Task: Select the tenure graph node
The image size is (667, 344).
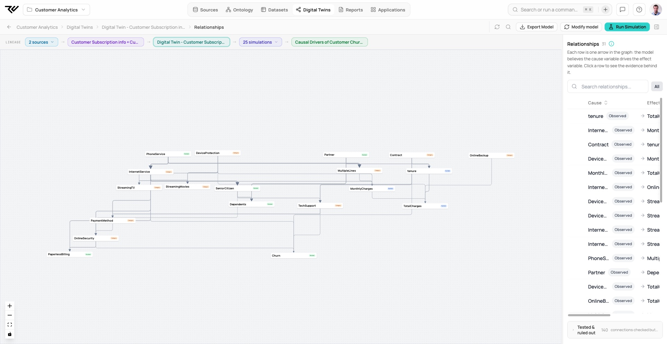Action: click(x=429, y=171)
